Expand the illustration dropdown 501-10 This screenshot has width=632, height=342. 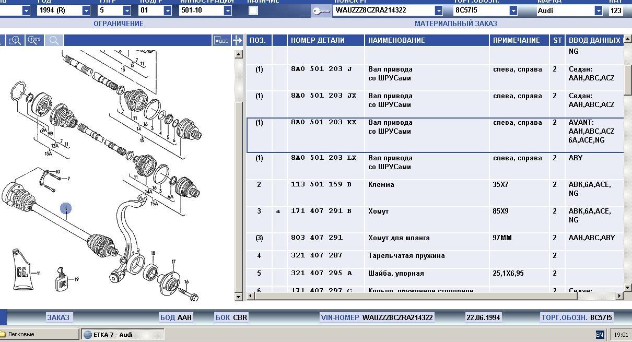pos(228,10)
